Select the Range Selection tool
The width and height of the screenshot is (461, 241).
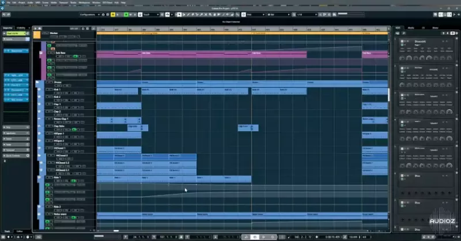[x=184, y=14]
